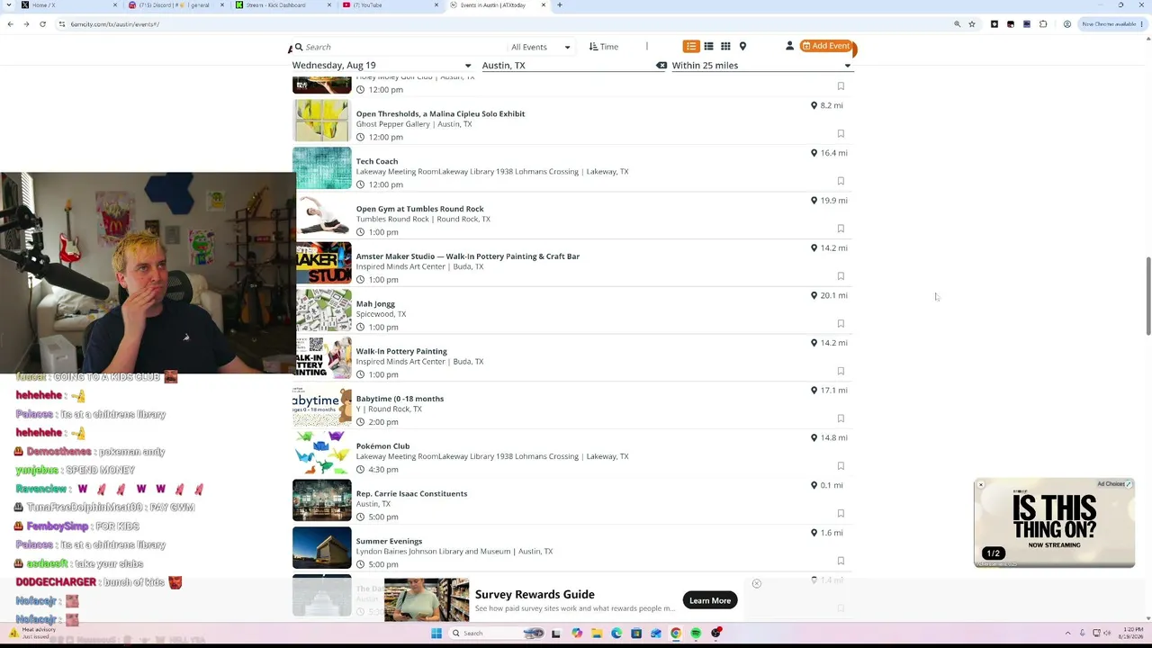Bookmark the Babytime (0-18 months) event
This screenshot has height=648, width=1152.
841,418
